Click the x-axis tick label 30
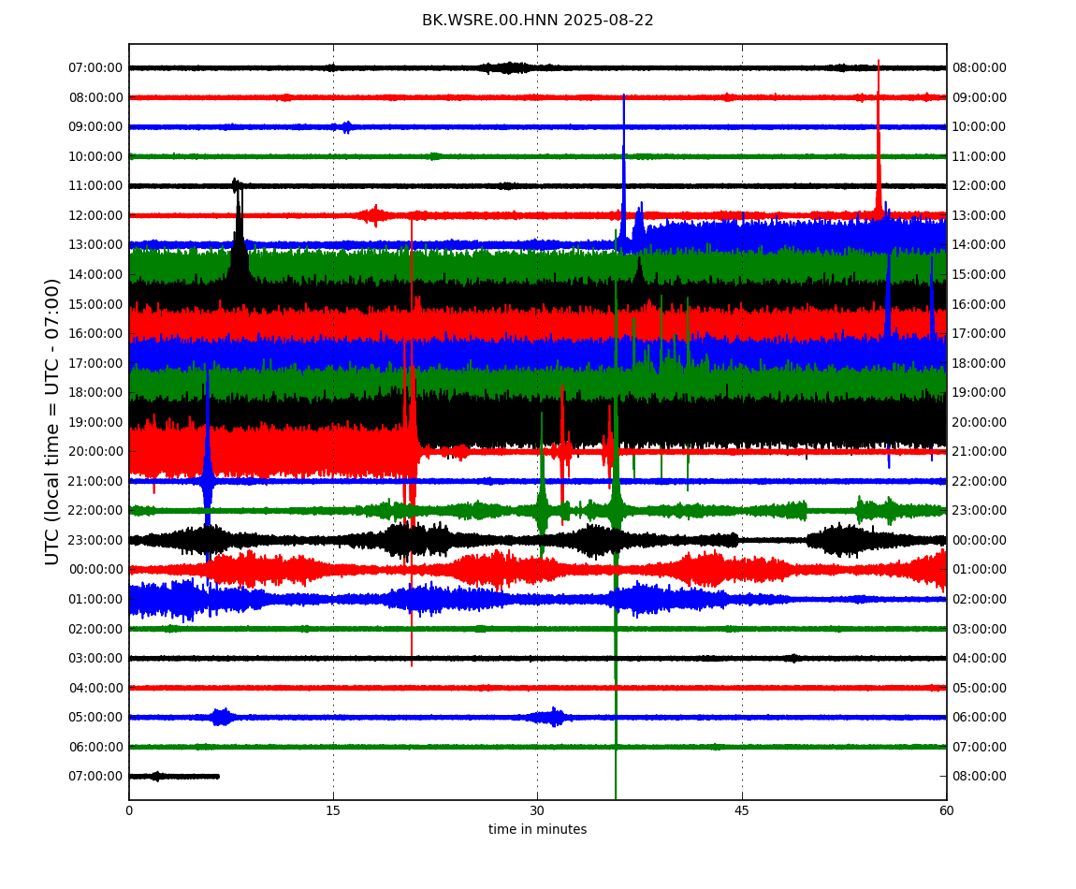Screen dimensions: 1076x889 point(537,810)
